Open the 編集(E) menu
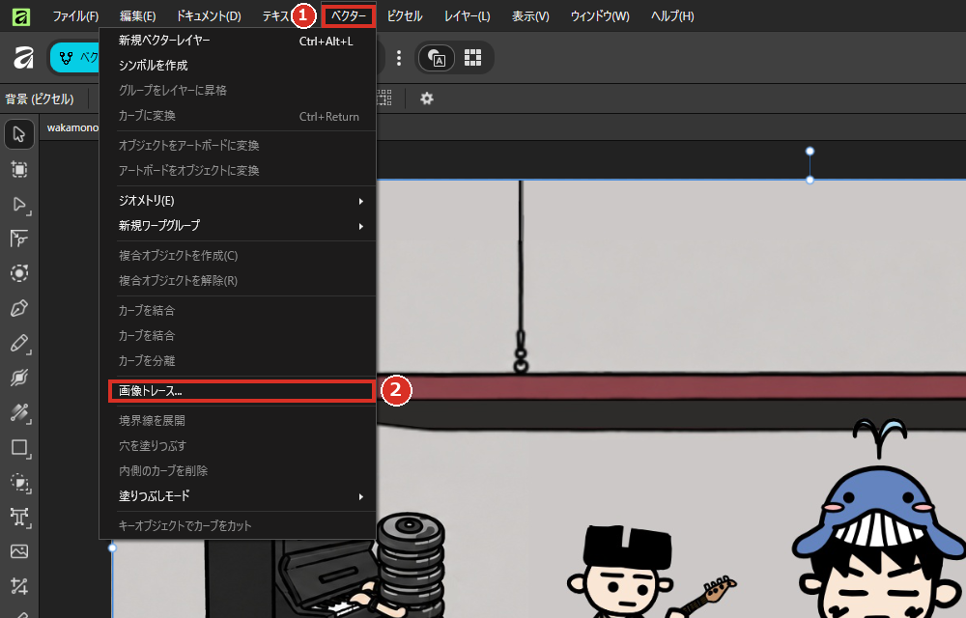The height and width of the screenshot is (618, 966). (137, 16)
